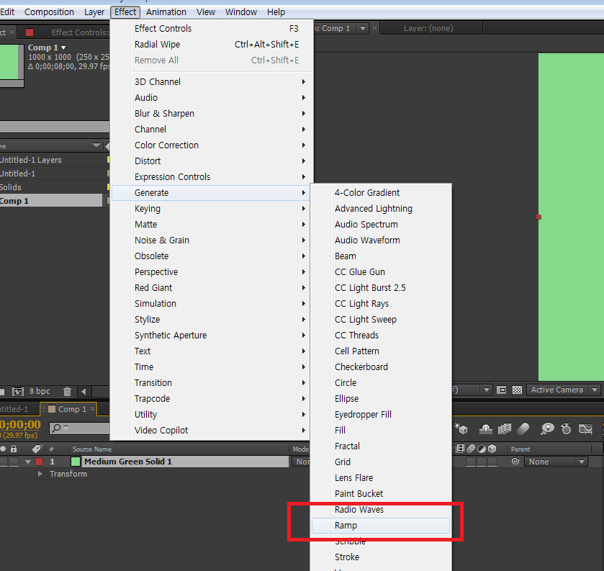The width and height of the screenshot is (604, 571).
Task: Select Comp 1 item in project list
Action: (x=51, y=201)
